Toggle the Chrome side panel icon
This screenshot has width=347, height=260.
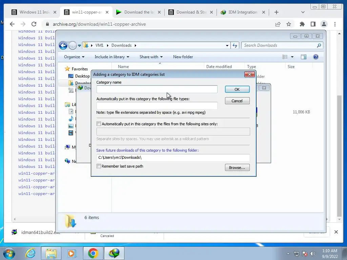[x=313, y=24]
